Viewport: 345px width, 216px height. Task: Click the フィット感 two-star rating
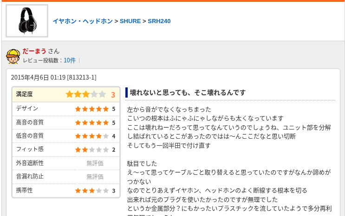pyautogui.click(x=92, y=149)
